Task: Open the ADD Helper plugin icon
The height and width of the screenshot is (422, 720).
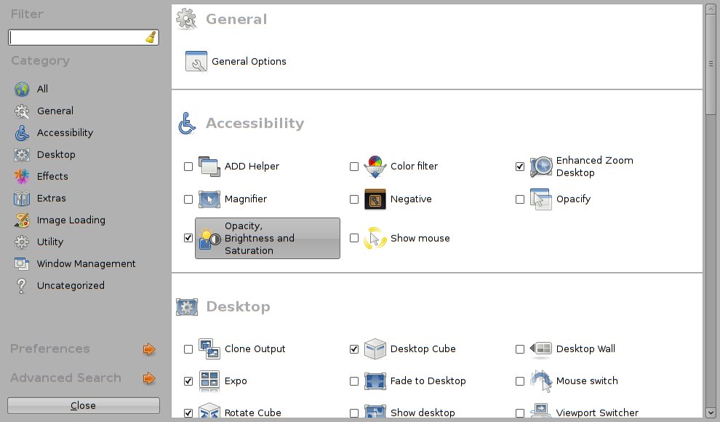Action: coord(209,166)
